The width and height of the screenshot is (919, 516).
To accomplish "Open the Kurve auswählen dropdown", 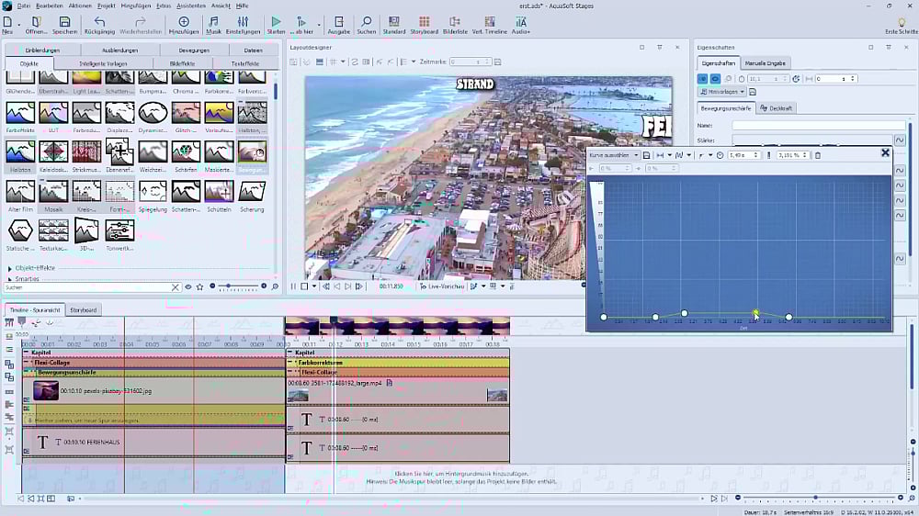I will [x=613, y=155].
